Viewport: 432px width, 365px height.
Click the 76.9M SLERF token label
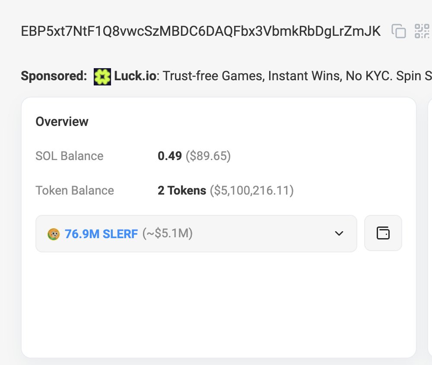(x=101, y=234)
